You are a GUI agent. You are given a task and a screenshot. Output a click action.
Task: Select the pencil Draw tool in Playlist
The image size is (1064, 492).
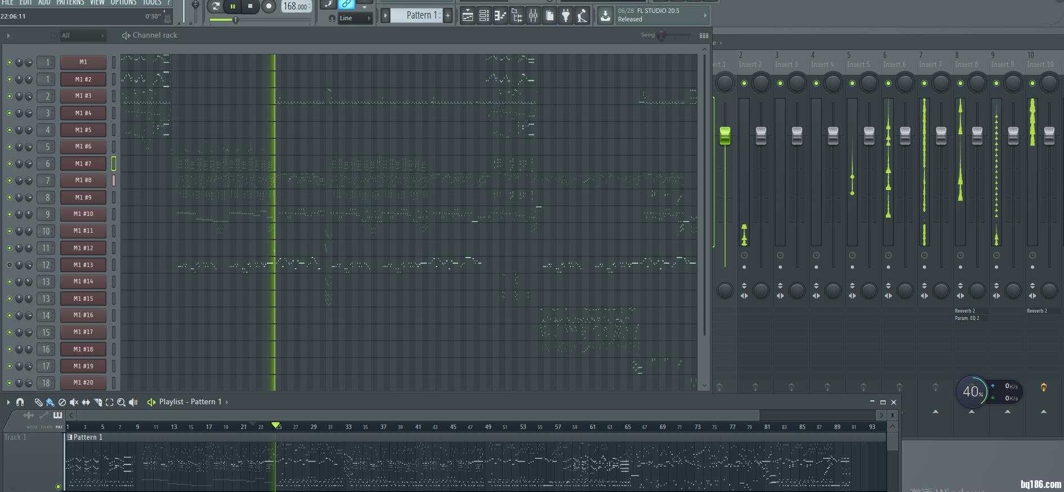click(38, 402)
